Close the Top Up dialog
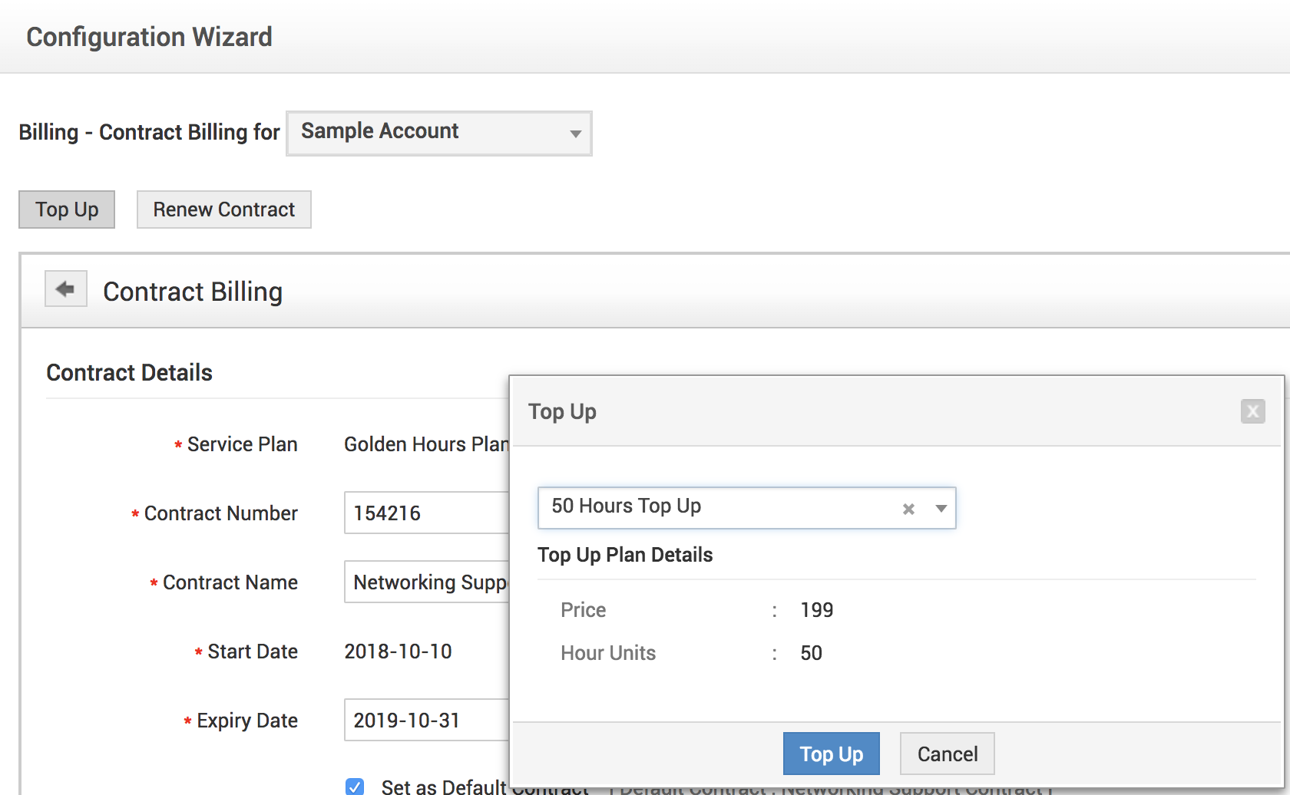Viewport: 1290px width, 795px height. 1252,411
